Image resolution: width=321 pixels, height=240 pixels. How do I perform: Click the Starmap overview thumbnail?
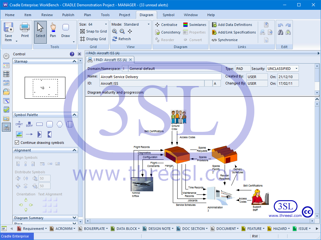(45, 88)
